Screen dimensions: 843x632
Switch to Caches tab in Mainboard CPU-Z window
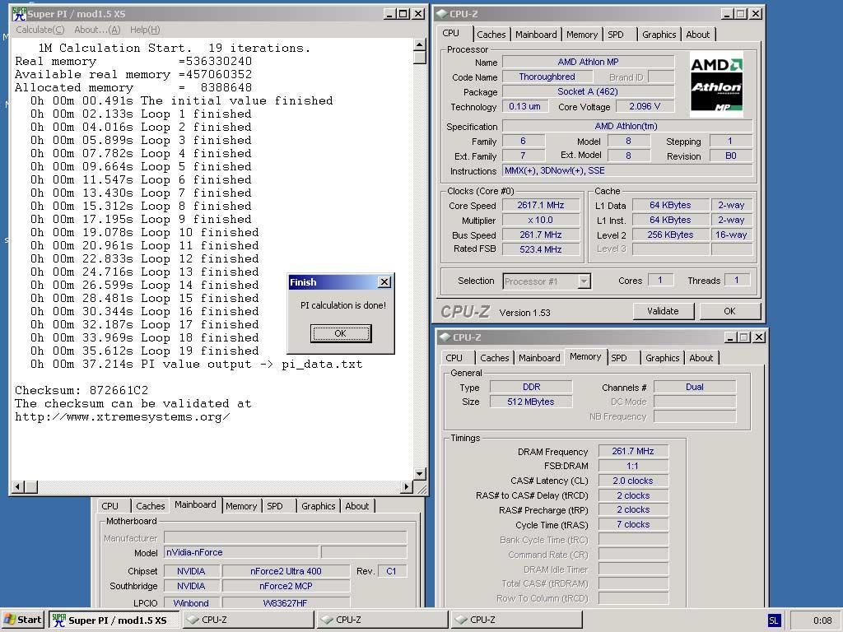[x=150, y=506]
